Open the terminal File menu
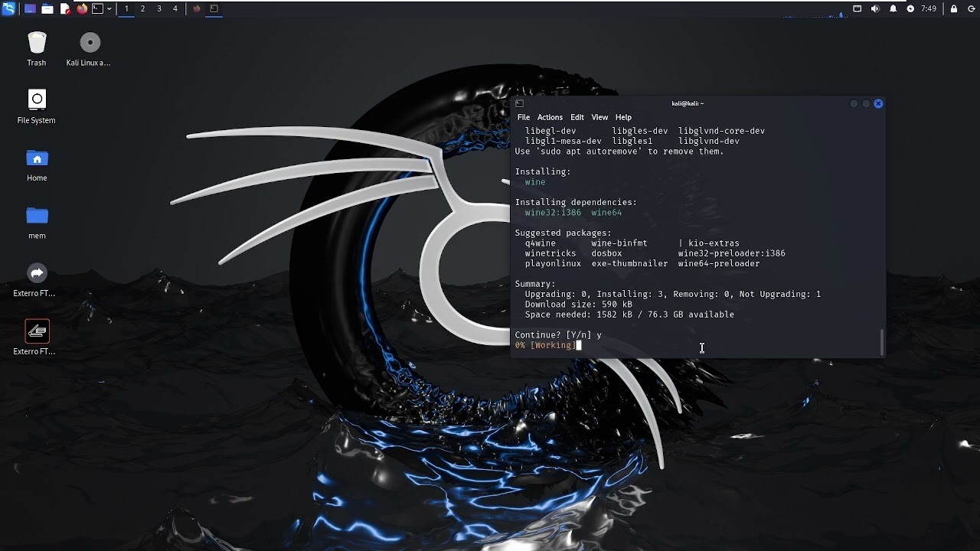Viewport: 980px width, 551px height. [x=524, y=117]
